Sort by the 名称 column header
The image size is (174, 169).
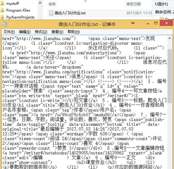(x=52, y=4)
